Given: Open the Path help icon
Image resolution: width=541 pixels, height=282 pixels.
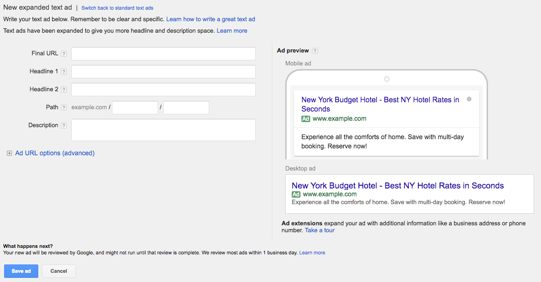Looking at the screenshot, I should click(64, 108).
